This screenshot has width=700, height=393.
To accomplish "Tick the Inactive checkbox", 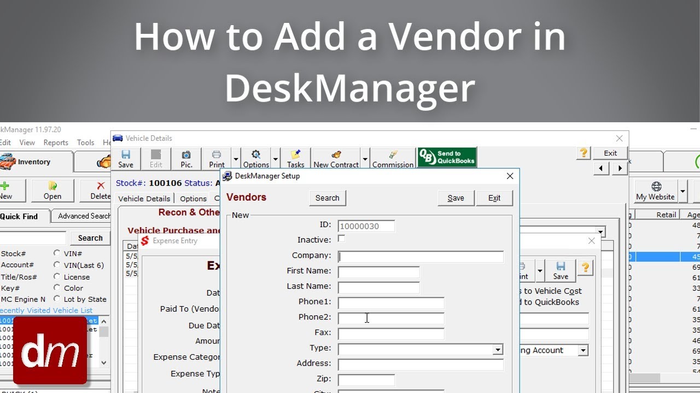I will tap(341, 239).
